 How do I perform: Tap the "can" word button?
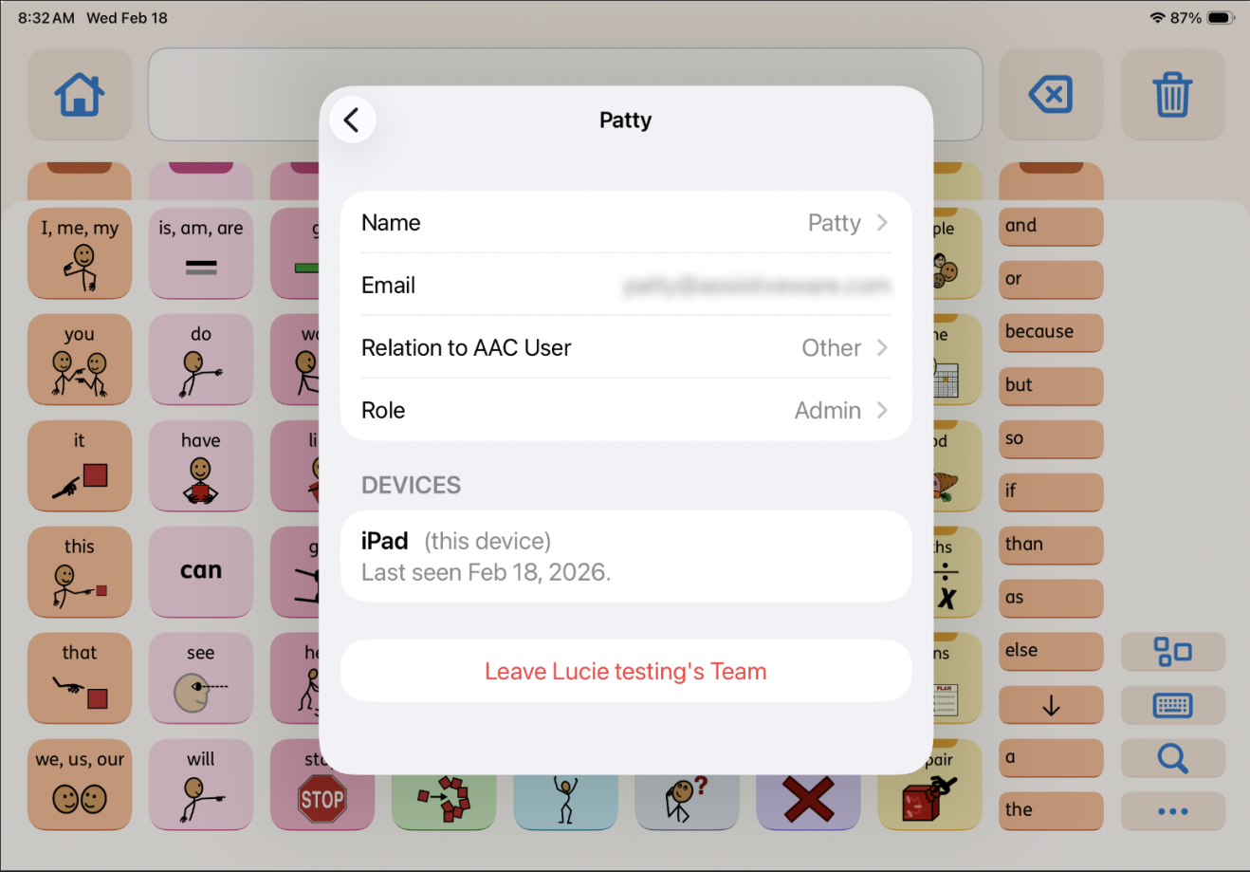coord(200,571)
